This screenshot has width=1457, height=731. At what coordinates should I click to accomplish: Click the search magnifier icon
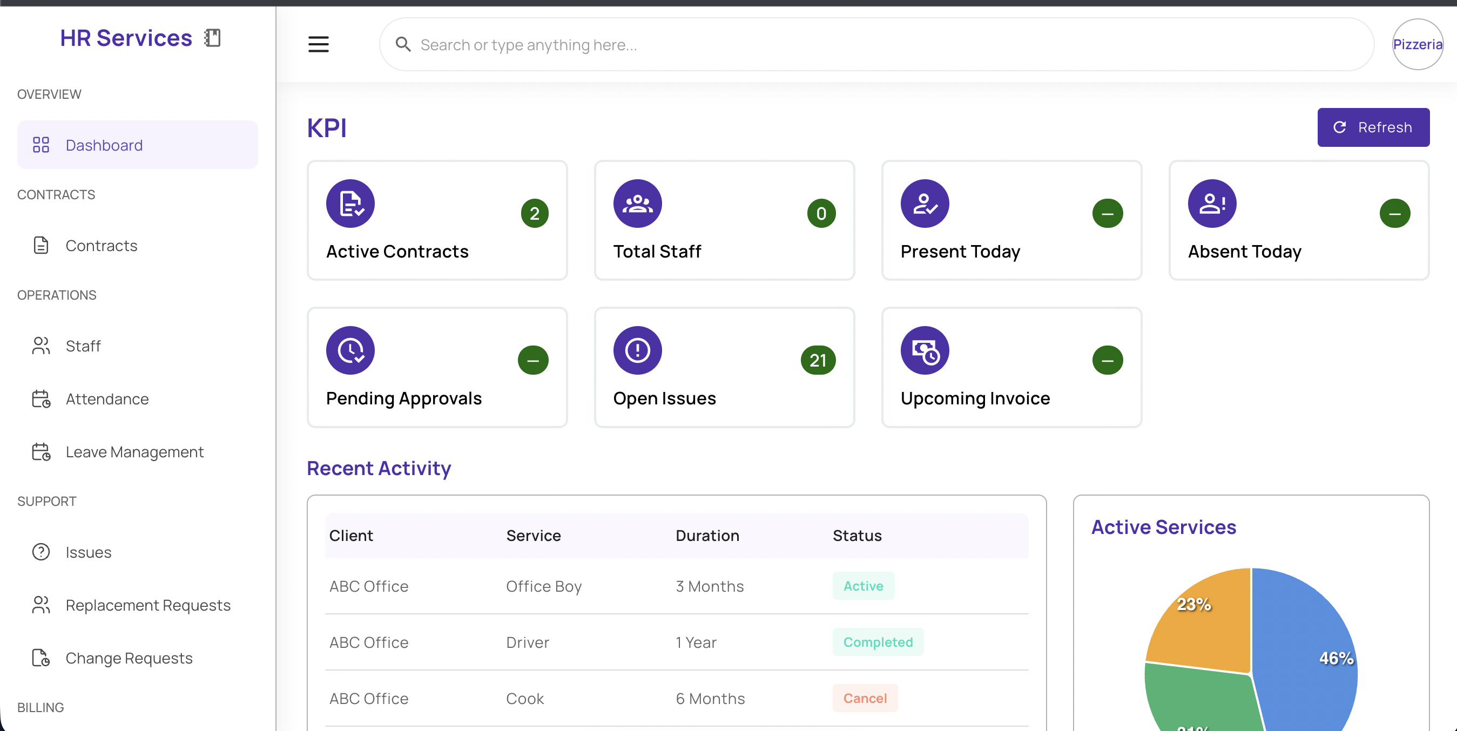[x=403, y=44]
